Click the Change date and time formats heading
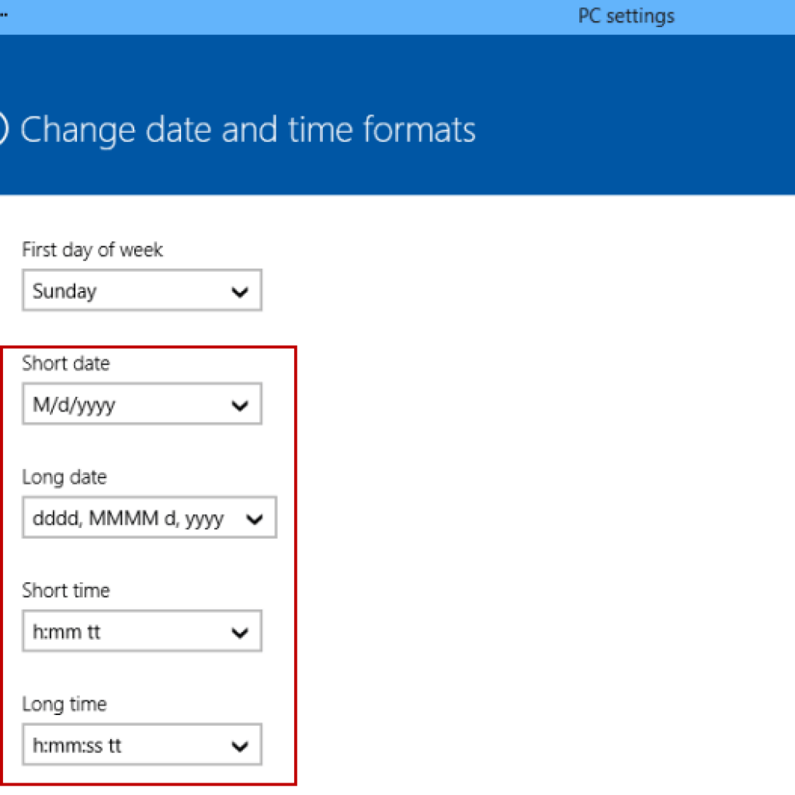Viewport: 795px width, 795px height. [248, 130]
